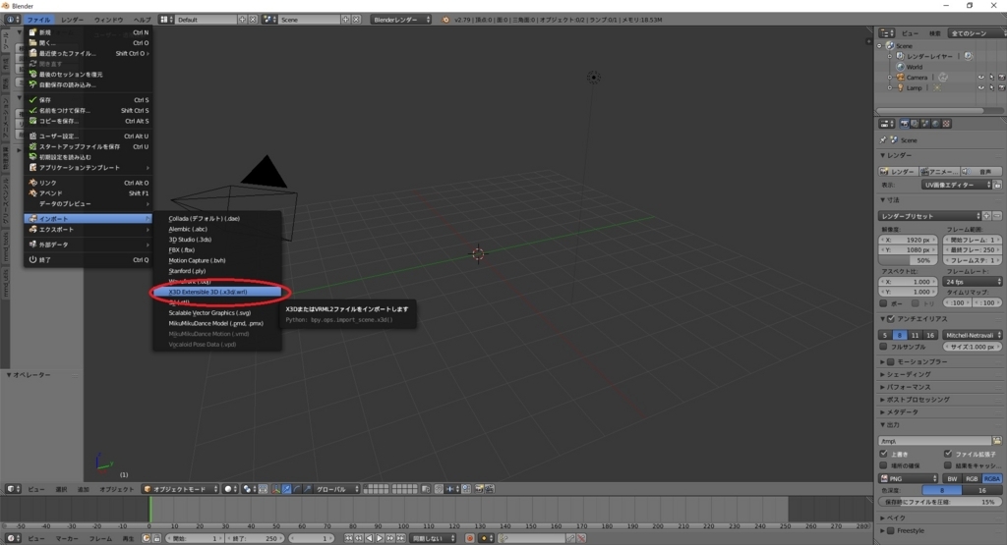Click the resolution 50% percentage slider
This screenshot has height=545, width=1007.
click(x=908, y=260)
